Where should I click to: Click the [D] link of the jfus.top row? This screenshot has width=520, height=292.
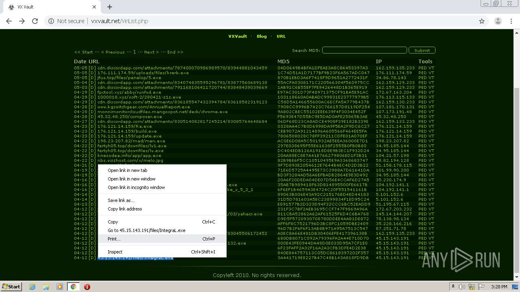pyautogui.click(x=92, y=77)
